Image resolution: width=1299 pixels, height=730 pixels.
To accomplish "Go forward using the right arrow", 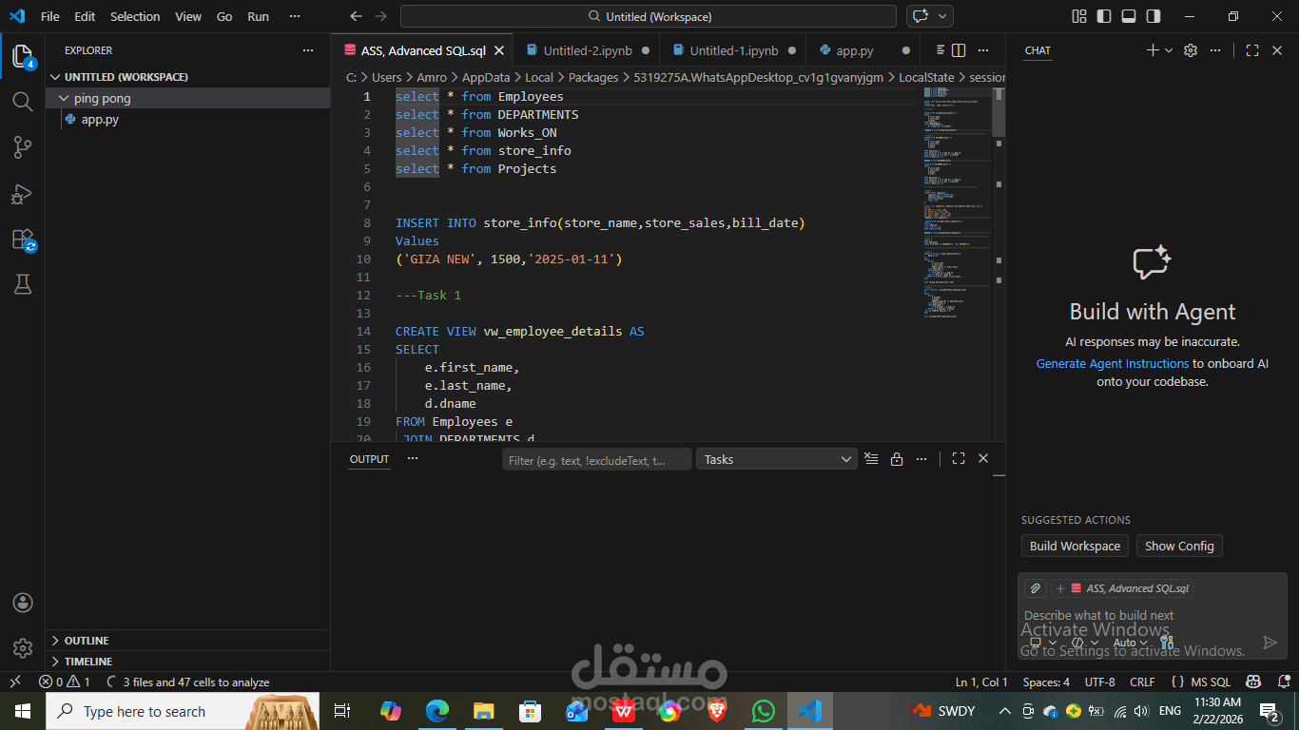I will pos(380,16).
